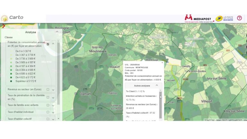Click the popup scrollbar thumb
The width and height of the screenshot is (247, 139).
tap(160, 105)
